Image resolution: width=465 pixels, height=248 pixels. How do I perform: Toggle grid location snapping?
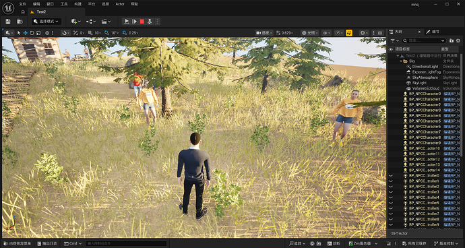click(90, 33)
